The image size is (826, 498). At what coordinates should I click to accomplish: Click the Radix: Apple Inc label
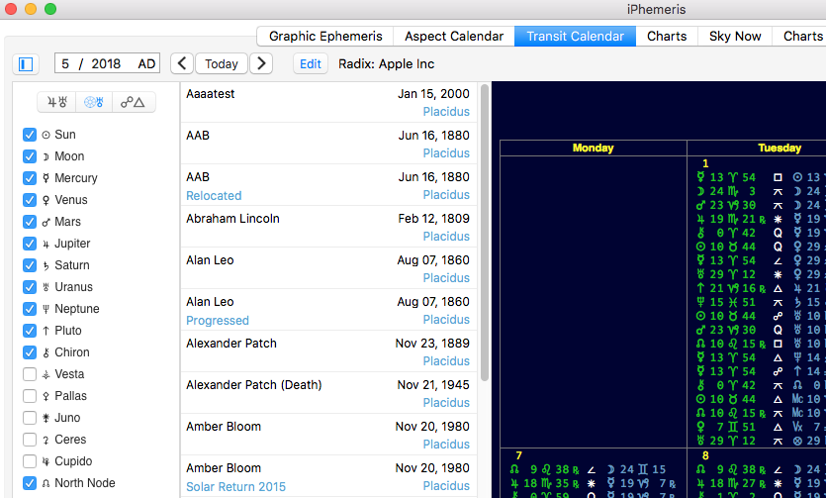[386, 63]
